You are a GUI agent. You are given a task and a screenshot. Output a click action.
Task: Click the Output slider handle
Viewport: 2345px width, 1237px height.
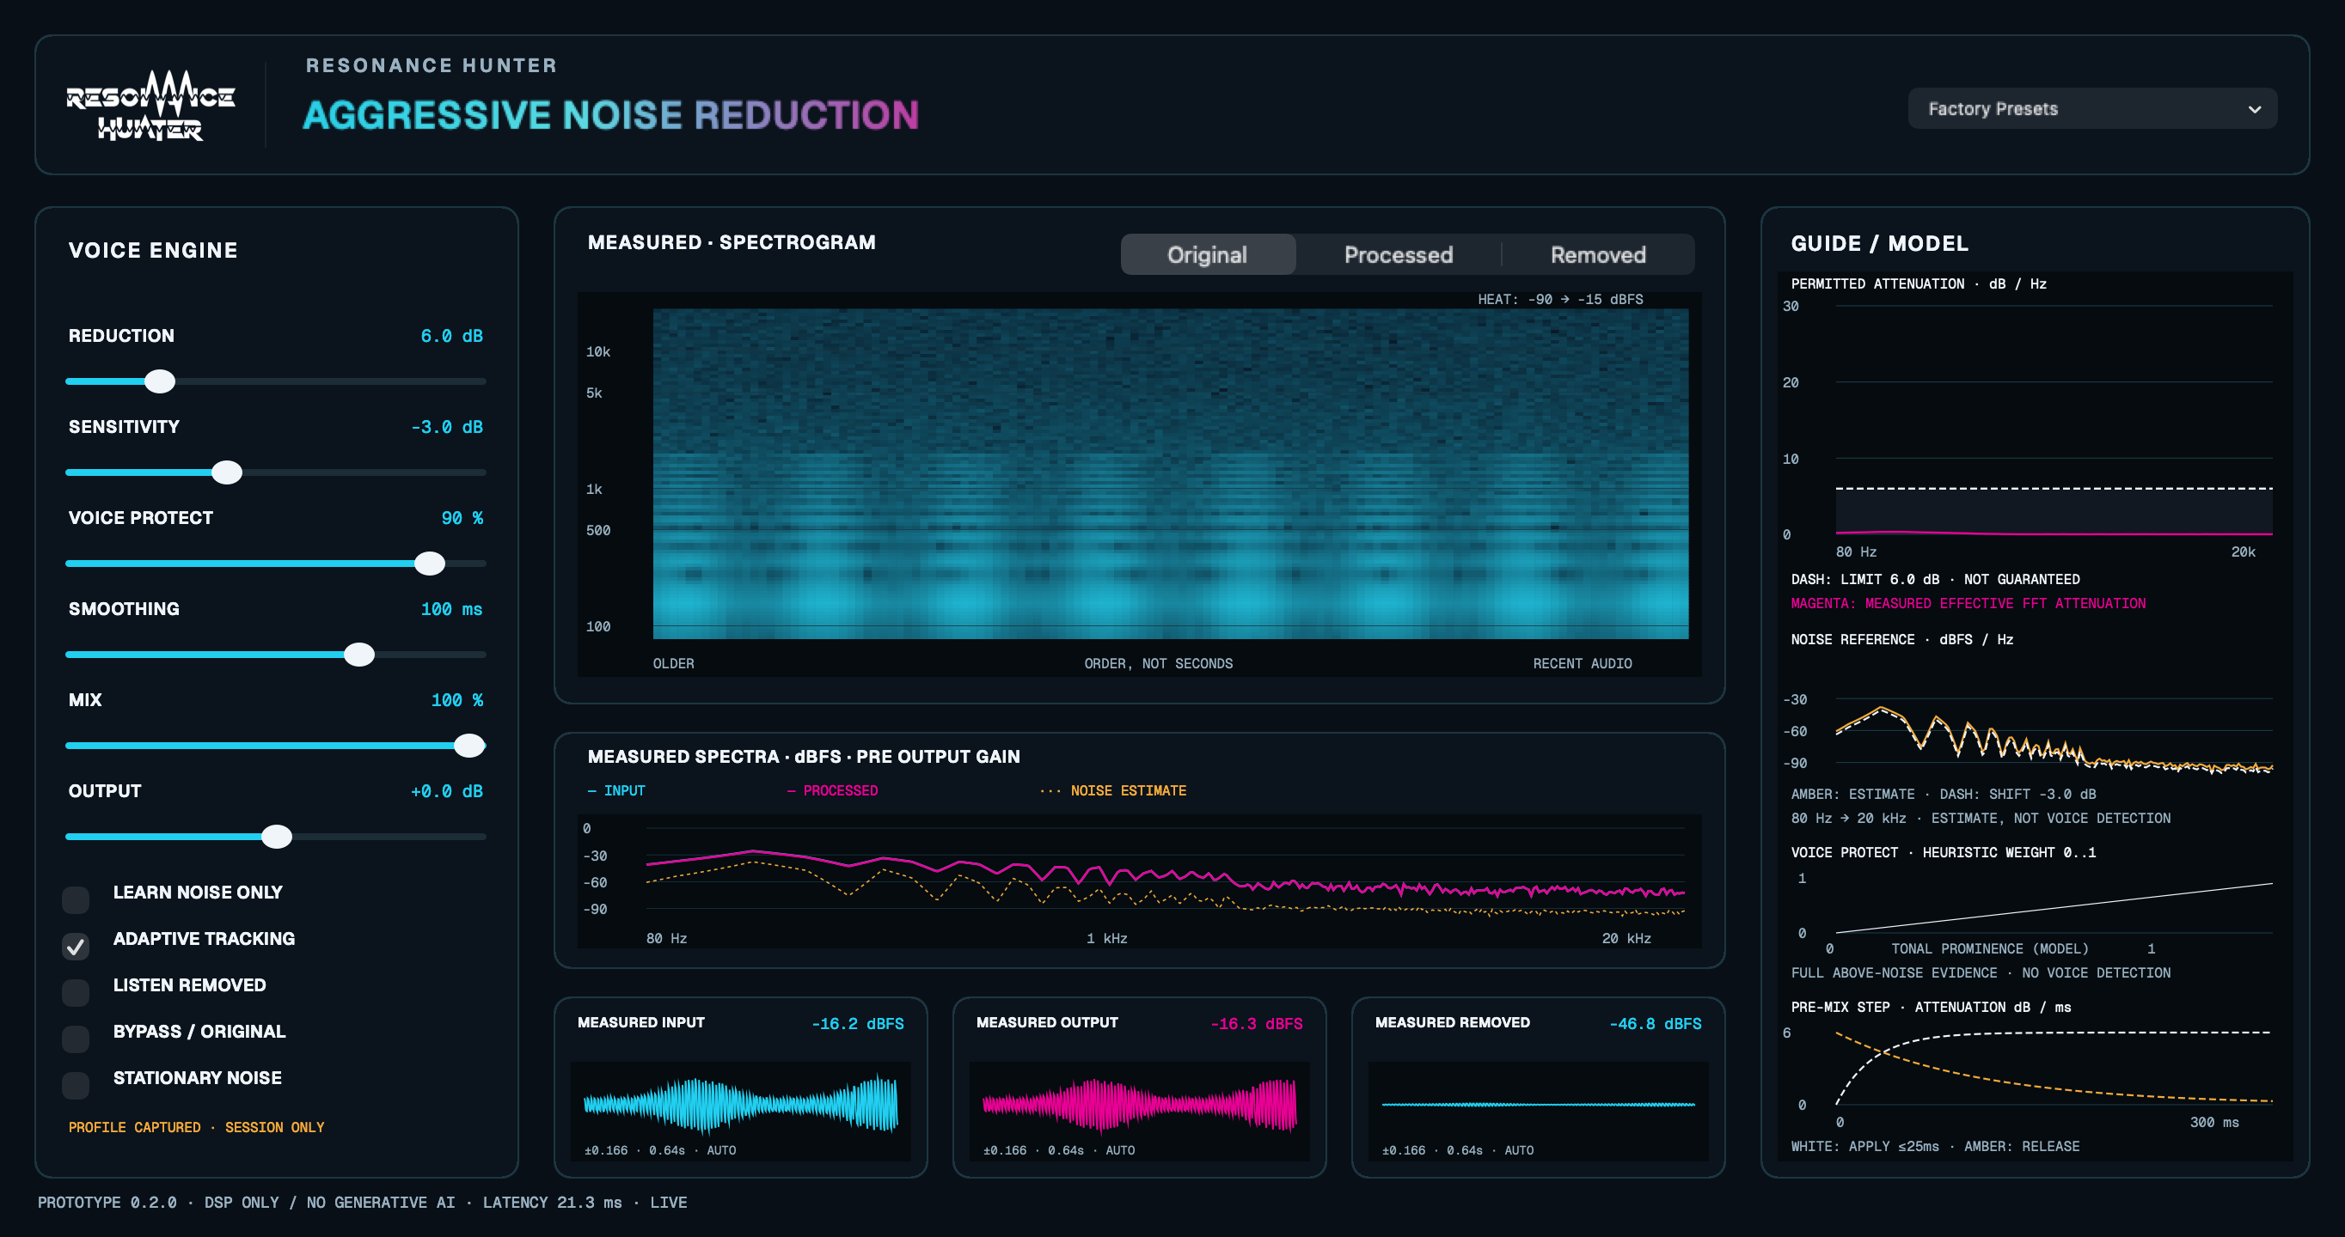point(277,836)
